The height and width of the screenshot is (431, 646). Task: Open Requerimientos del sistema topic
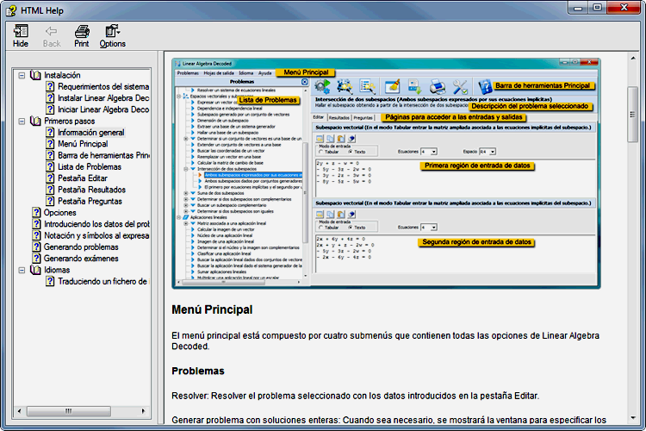pos(103,86)
